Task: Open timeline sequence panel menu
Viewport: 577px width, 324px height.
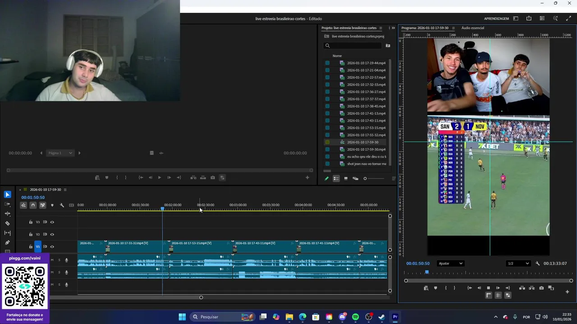Action: pyautogui.click(x=65, y=189)
